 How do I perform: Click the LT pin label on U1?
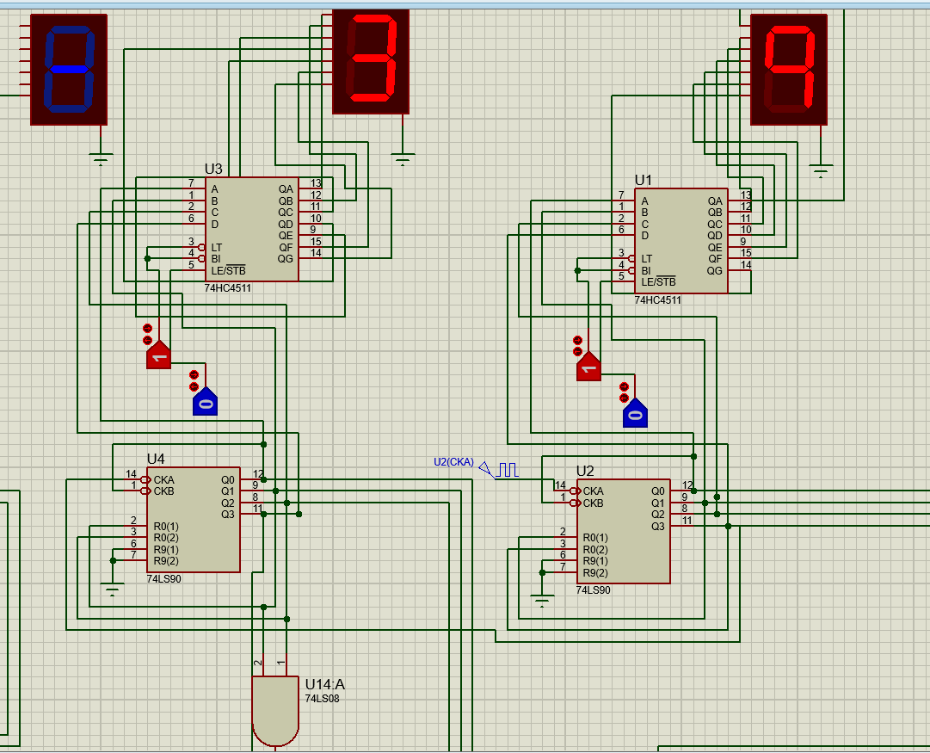[x=646, y=259]
